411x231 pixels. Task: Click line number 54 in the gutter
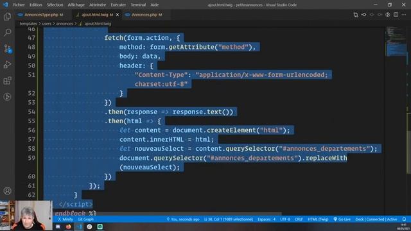31,112
